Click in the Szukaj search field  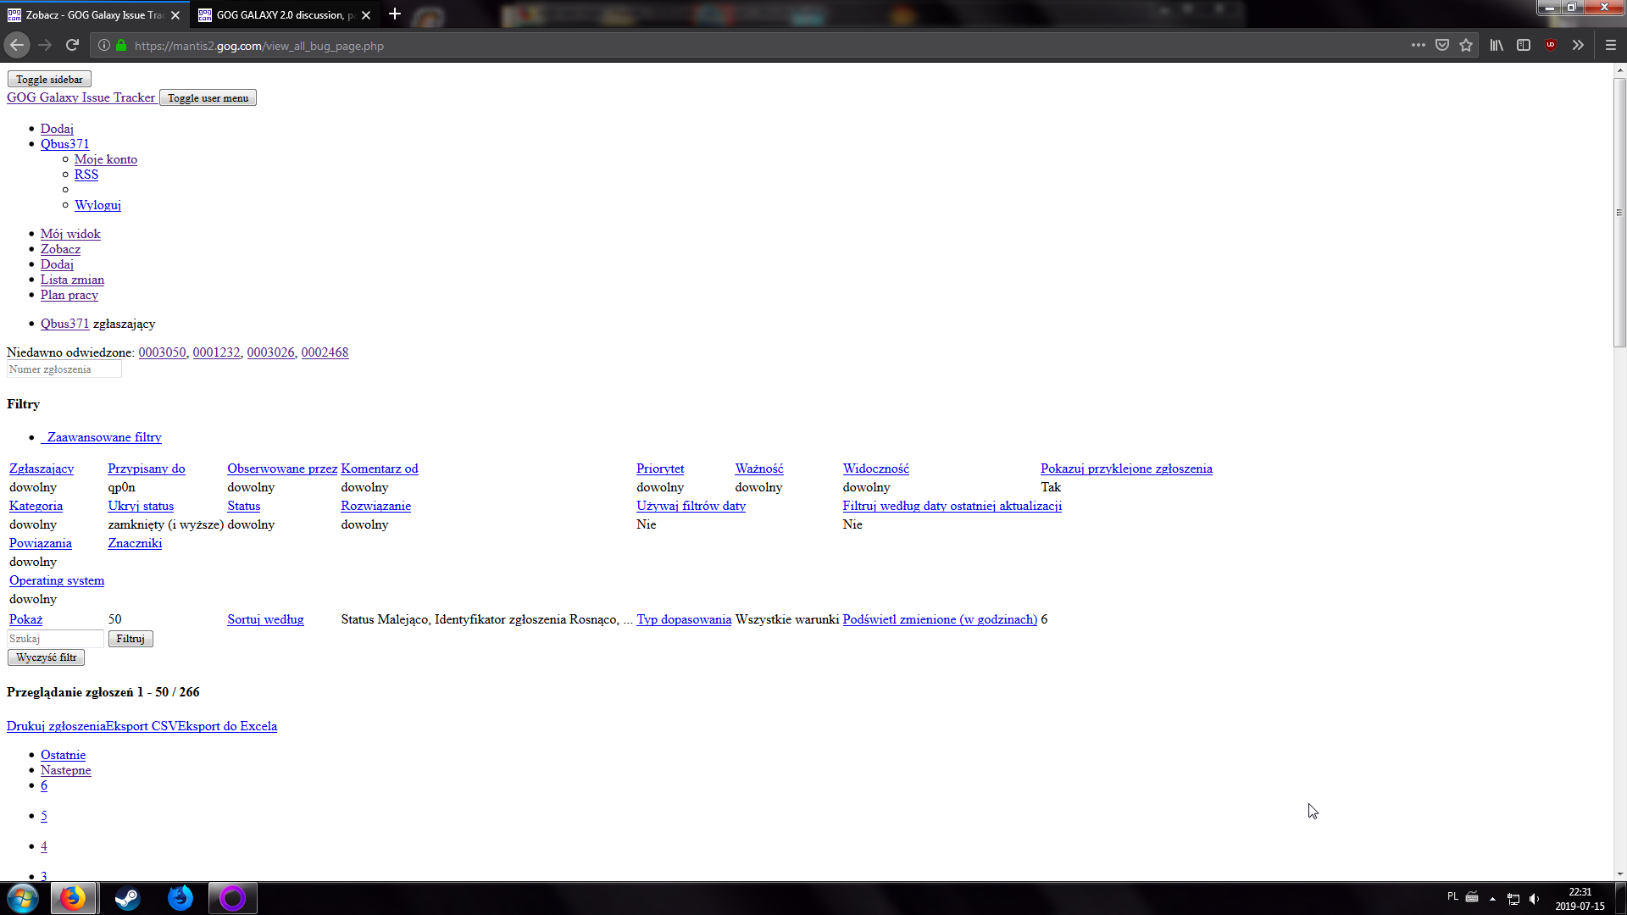click(55, 639)
